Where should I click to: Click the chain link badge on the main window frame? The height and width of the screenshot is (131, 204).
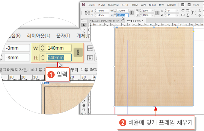pos(117,27)
